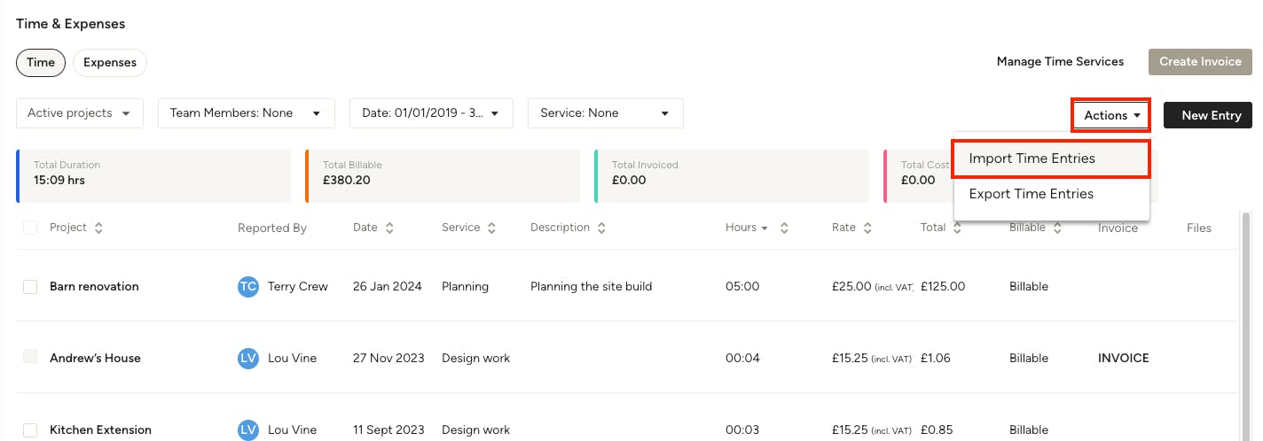Sort by Date column arrows
The height and width of the screenshot is (441, 1263).
(x=389, y=228)
